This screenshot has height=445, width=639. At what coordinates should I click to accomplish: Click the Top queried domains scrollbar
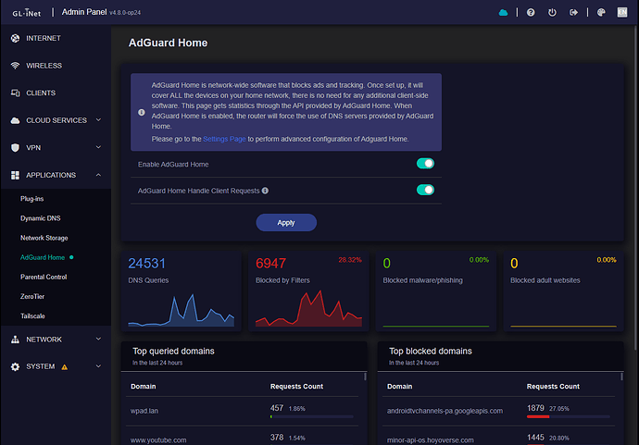365,377
